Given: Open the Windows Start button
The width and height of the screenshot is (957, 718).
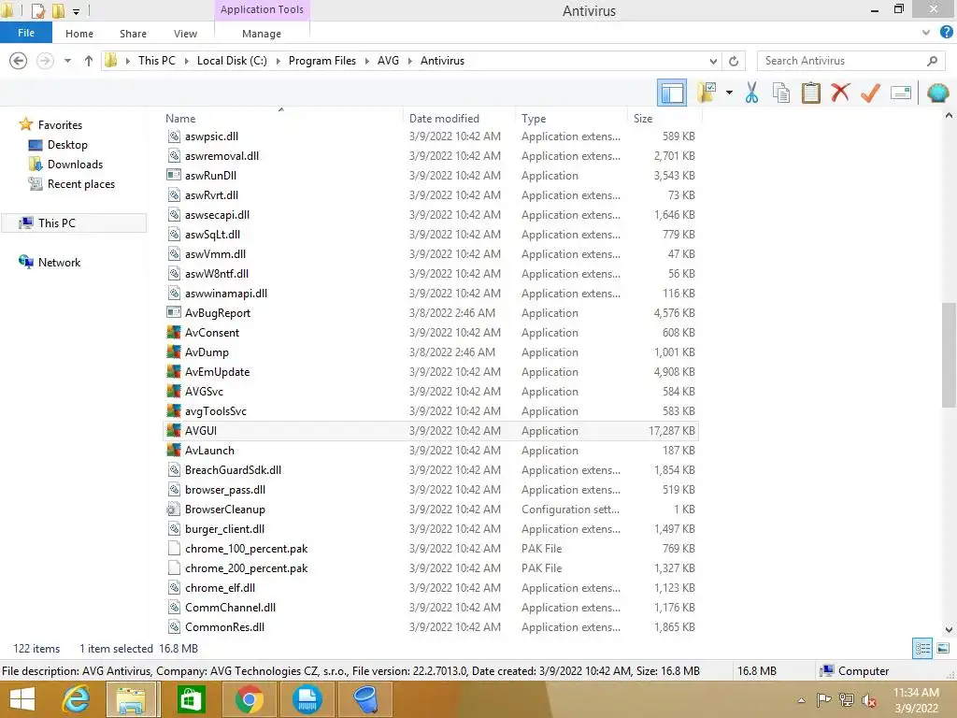Looking at the screenshot, I should point(22,699).
